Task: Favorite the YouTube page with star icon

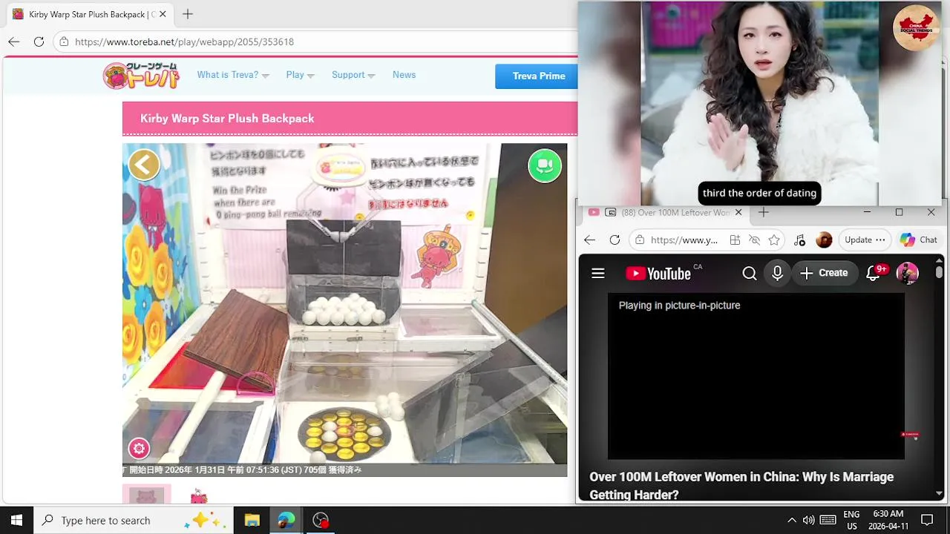Action: pyautogui.click(x=774, y=240)
